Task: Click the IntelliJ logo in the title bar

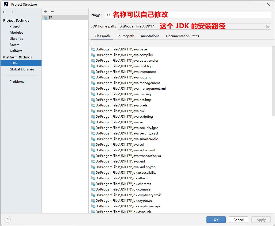Action: [6, 4]
